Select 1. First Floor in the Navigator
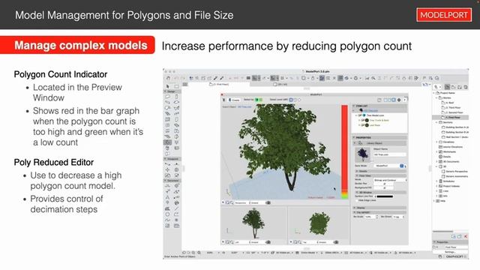The width and height of the screenshot is (480, 270). [451, 118]
